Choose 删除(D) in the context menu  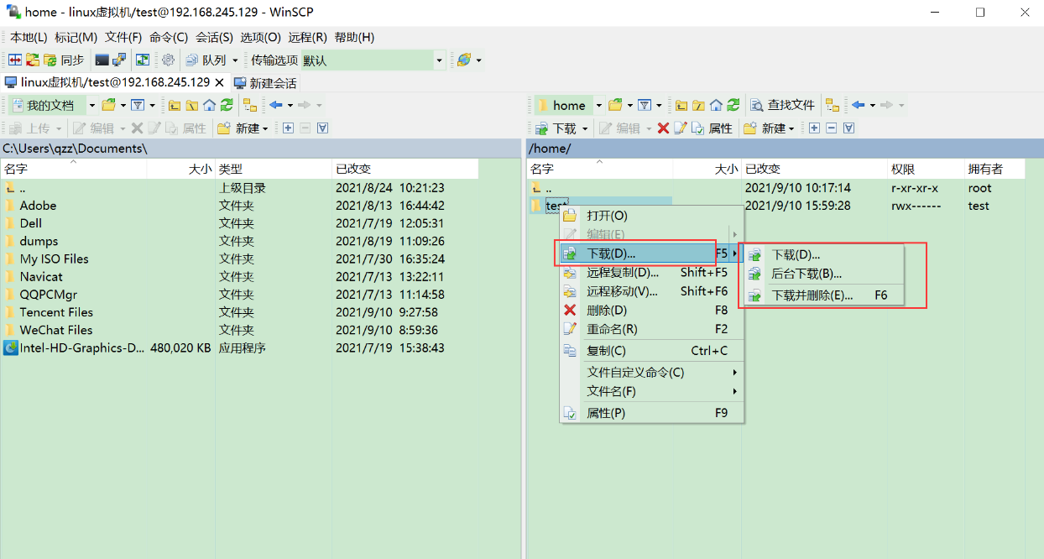[x=652, y=311]
